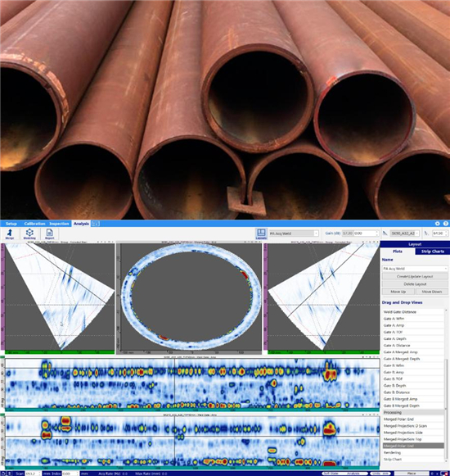The height and width of the screenshot is (476, 450).
Task: Adjust the Gain stepper arrows
Action: click(x=377, y=233)
